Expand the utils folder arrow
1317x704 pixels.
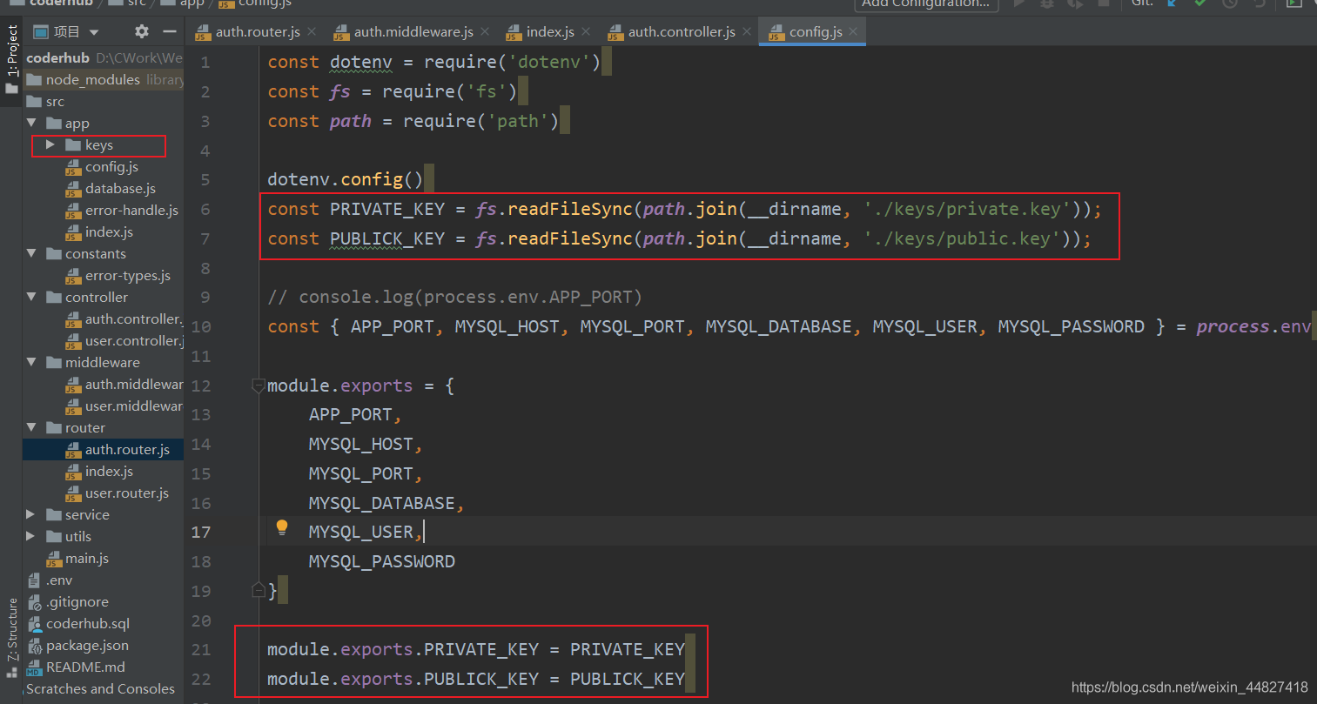(x=31, y=536)
